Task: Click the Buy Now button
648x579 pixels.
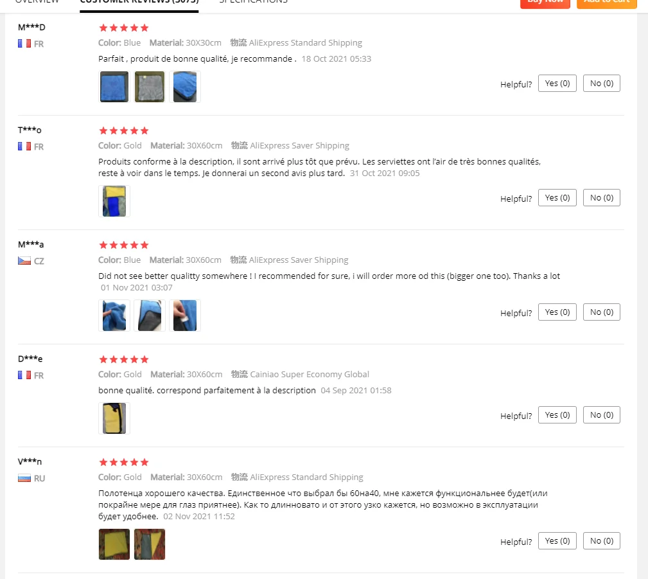Action: (x=545, y=3)
